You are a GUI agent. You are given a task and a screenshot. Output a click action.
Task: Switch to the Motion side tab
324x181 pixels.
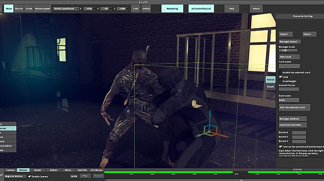pos(270,80)
